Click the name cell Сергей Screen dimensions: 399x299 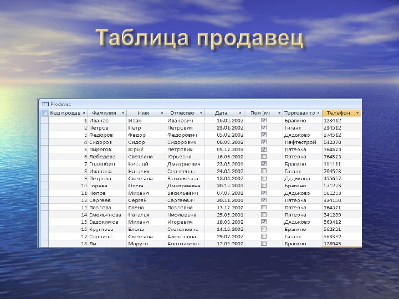(146, 200)
